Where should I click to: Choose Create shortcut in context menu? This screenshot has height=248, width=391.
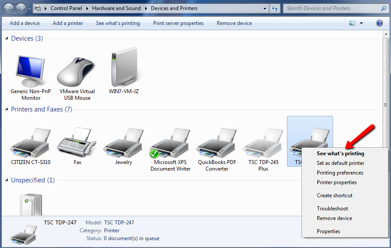pos(344,196)
